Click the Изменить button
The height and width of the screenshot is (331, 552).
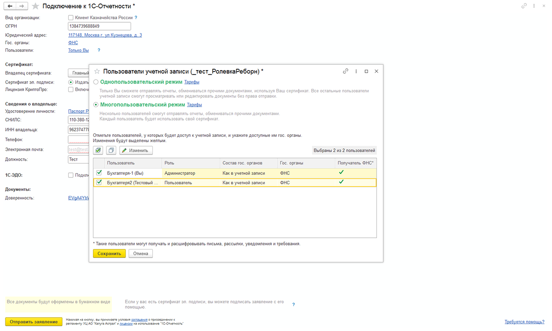click(136, 150)
